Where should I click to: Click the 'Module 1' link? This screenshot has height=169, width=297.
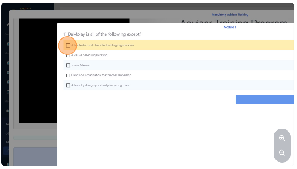click(230, 27)
